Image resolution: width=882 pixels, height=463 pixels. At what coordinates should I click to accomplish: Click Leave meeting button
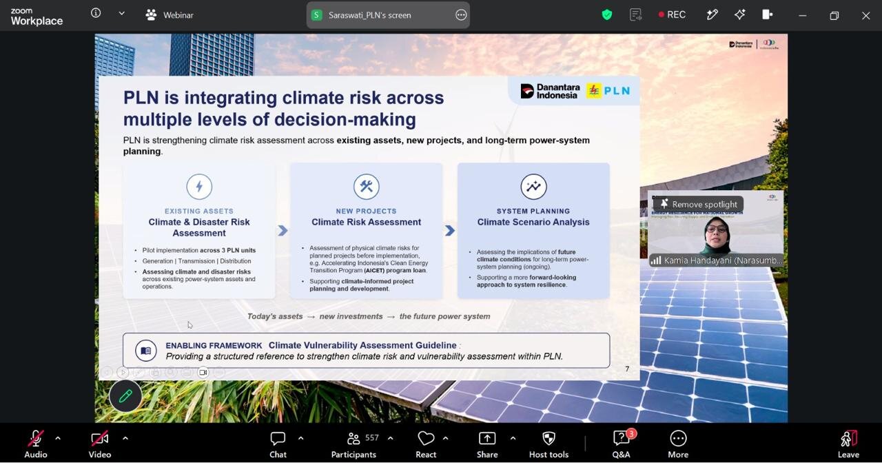848,444
